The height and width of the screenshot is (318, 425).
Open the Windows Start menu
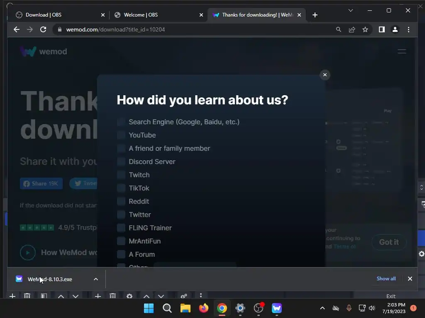(x=149, y=308)
